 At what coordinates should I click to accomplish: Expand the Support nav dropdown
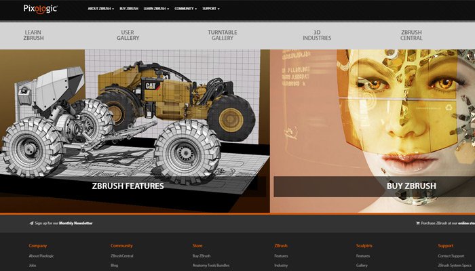pos(211,9)
